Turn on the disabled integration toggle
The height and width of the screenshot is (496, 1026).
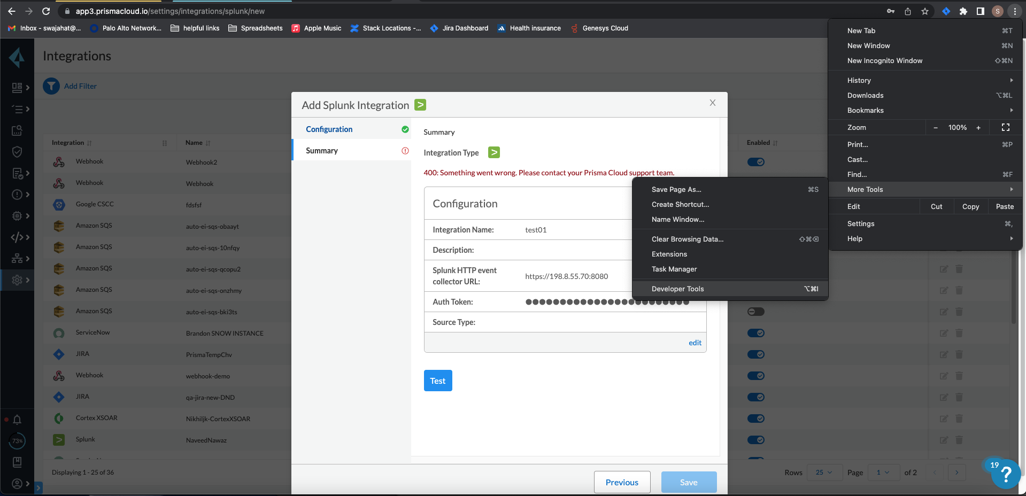tap(755, 312)
